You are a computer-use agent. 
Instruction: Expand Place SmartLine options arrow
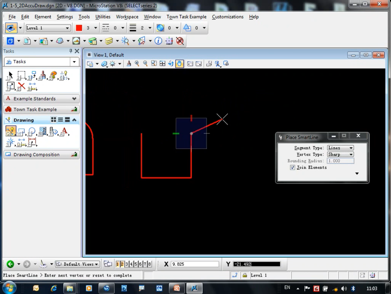click(357, 174)
